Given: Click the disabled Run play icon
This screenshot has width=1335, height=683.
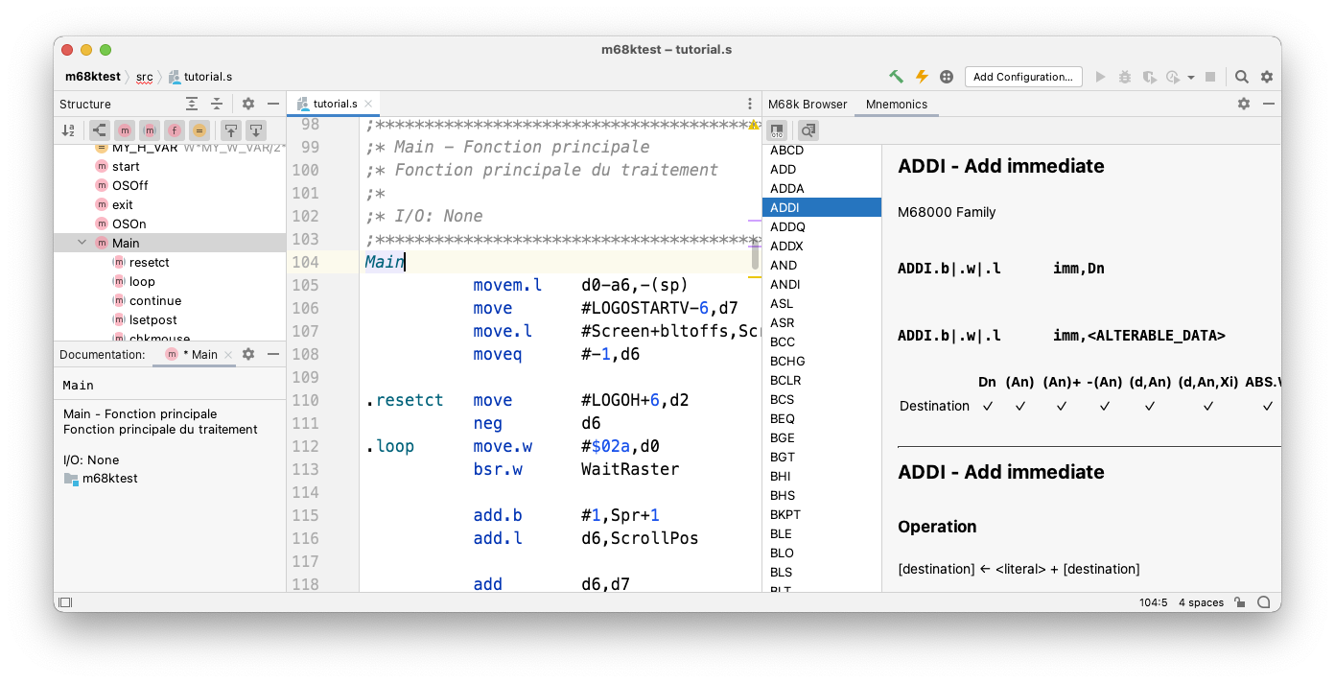Looking at the screenshot, I should tap(1100, 77).
